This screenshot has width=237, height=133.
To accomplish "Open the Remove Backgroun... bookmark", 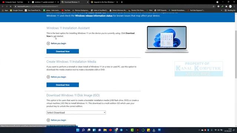I will point(81,10).
